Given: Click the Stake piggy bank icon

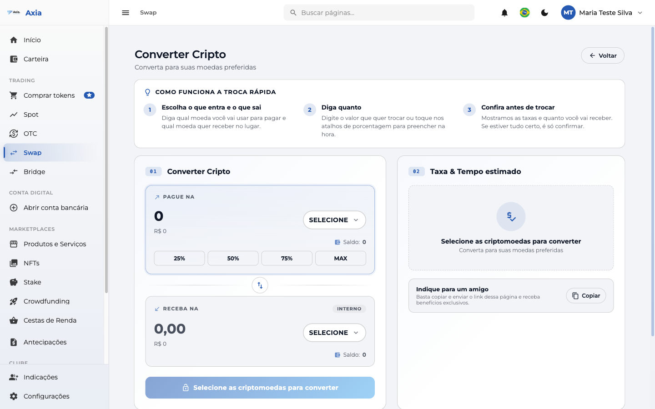Looking at the screenshot, I should tap(14, 282).
